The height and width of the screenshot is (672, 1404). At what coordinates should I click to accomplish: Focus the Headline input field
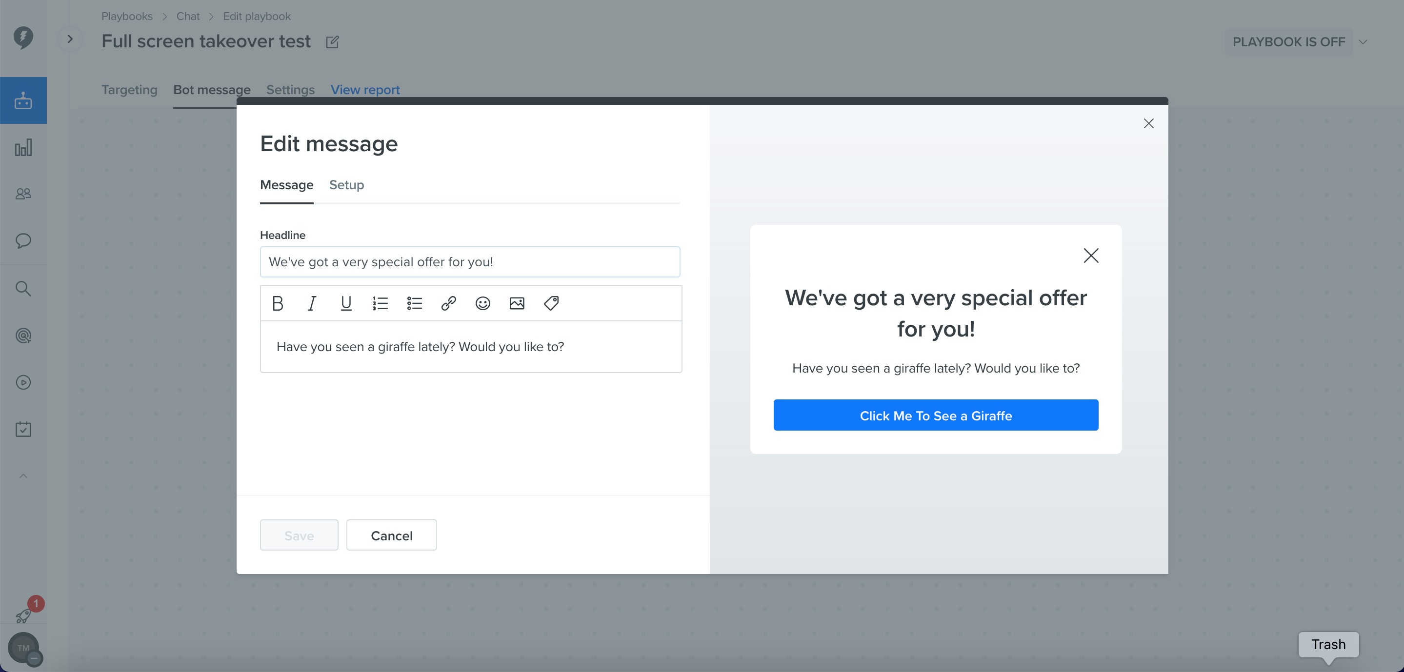tap(470, 262)
